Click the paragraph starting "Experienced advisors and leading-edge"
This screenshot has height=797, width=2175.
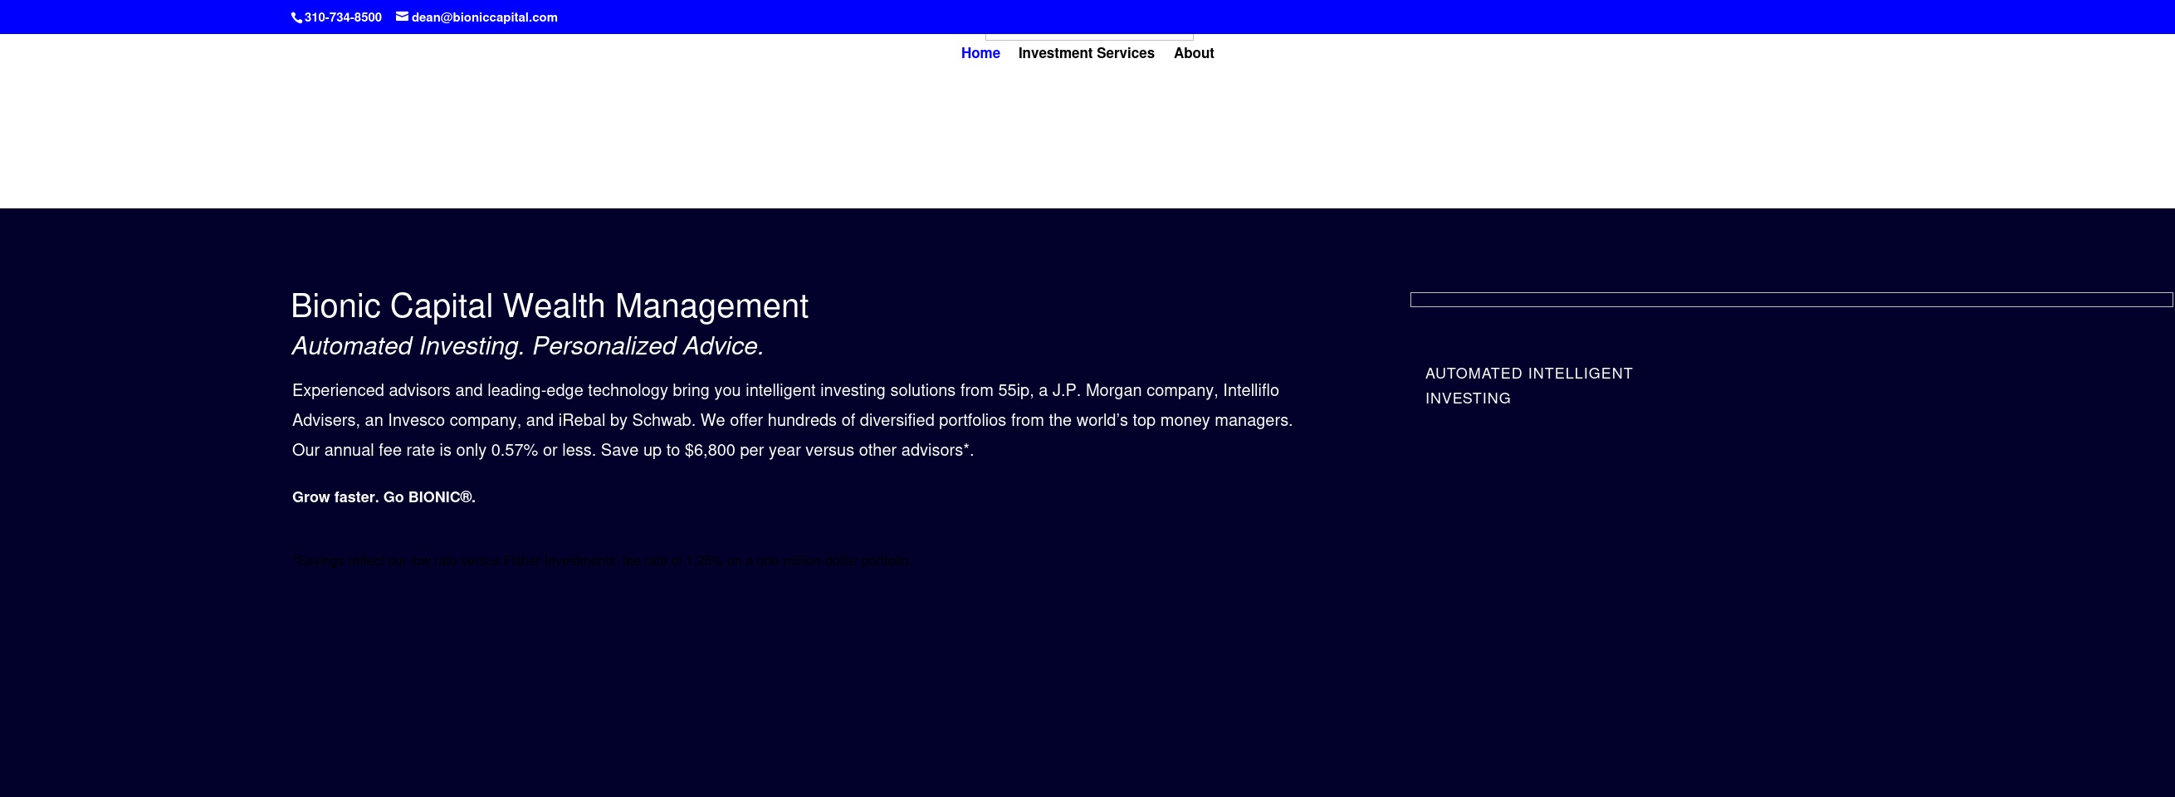pyautogui.click(x=792, y=420)
